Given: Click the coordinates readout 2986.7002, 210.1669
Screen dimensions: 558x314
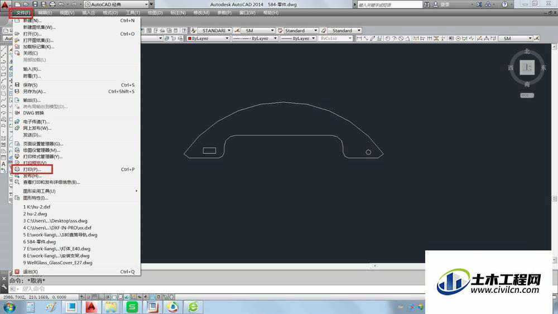Looking at the screenshot, I should tap(35, 297).
